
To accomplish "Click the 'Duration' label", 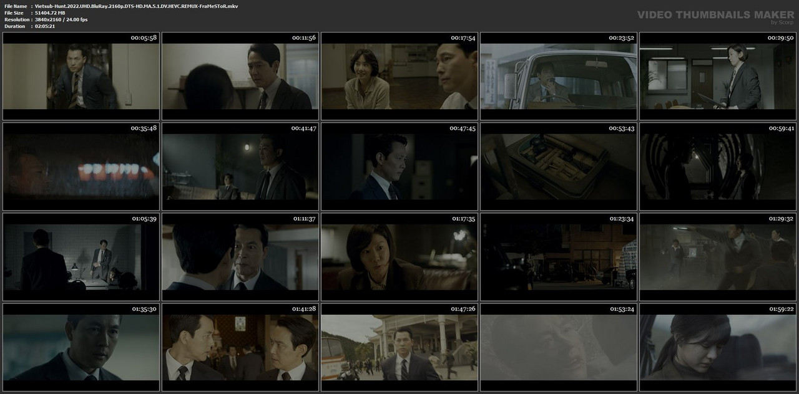I will (14, 26).
